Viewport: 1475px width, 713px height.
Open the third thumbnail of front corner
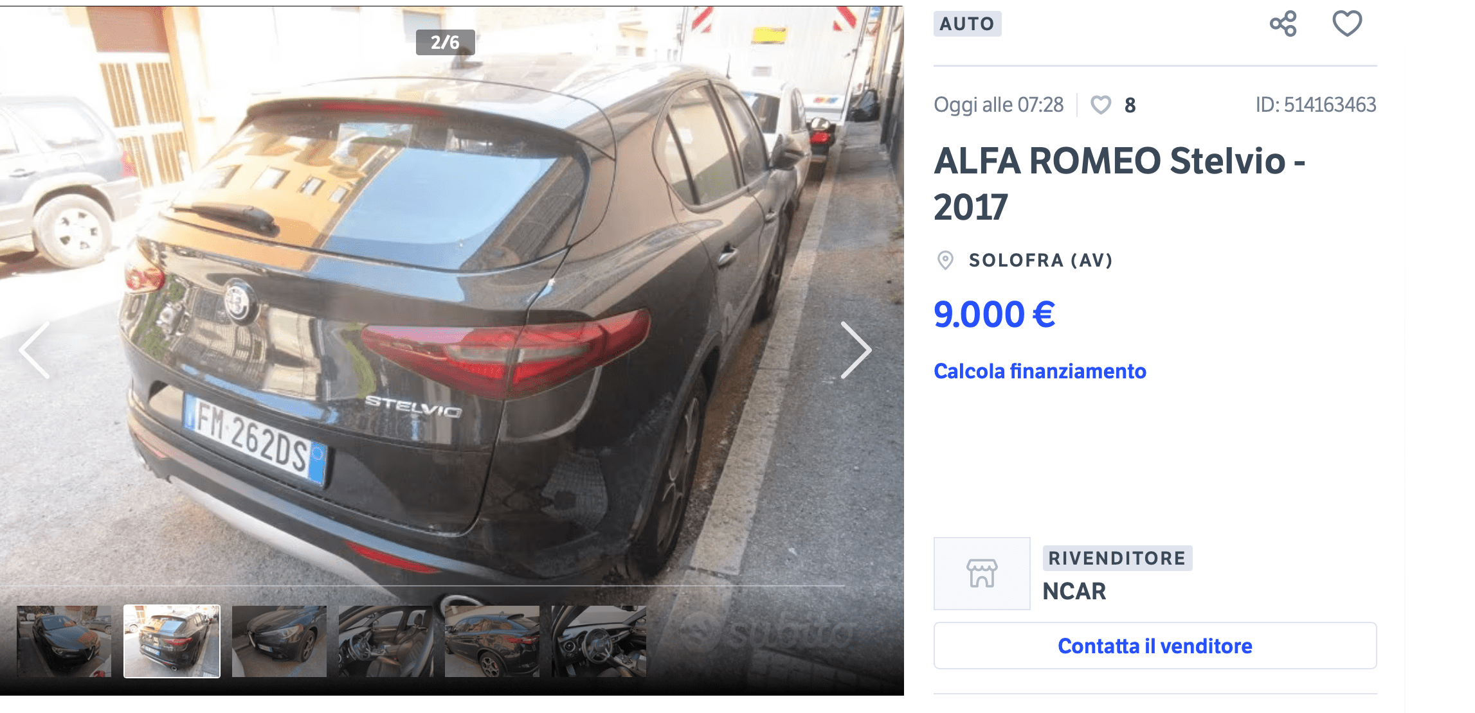coord(279,641)
